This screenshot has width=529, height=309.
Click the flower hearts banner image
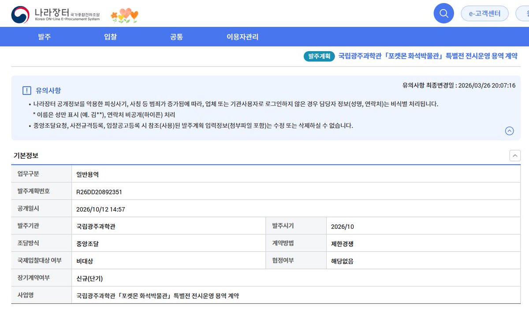(124, 15)
